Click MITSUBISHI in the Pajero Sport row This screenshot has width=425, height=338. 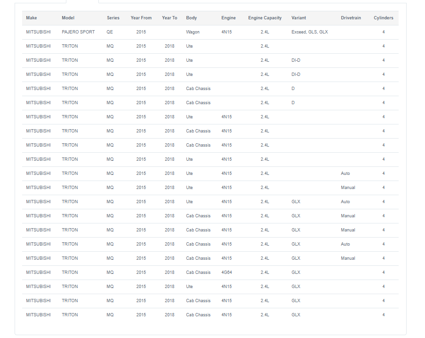(38, 32)
